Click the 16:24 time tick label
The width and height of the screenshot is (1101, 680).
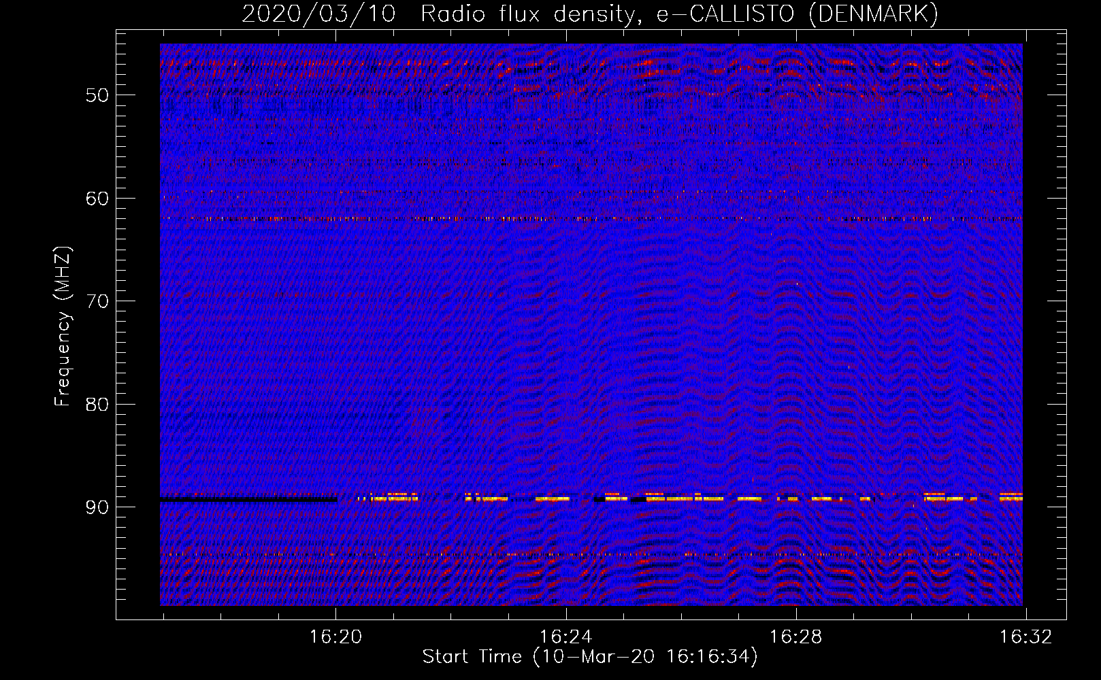tap(565, 637)
